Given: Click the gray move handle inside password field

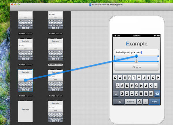Looking at the screenshot, I should pyautogui.click(x=136, y=61).
